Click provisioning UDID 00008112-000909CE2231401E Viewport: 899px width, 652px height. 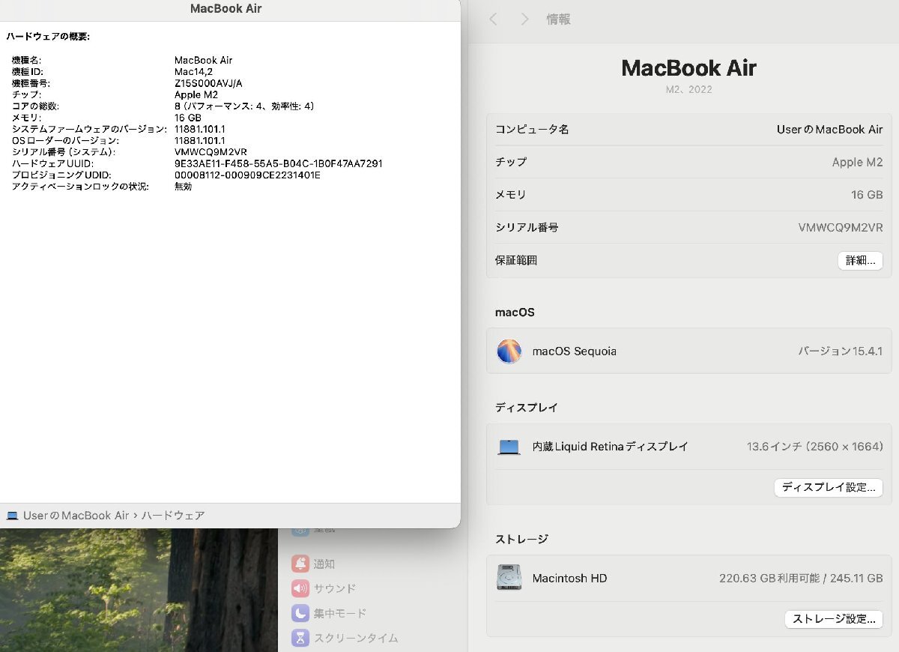247,175
